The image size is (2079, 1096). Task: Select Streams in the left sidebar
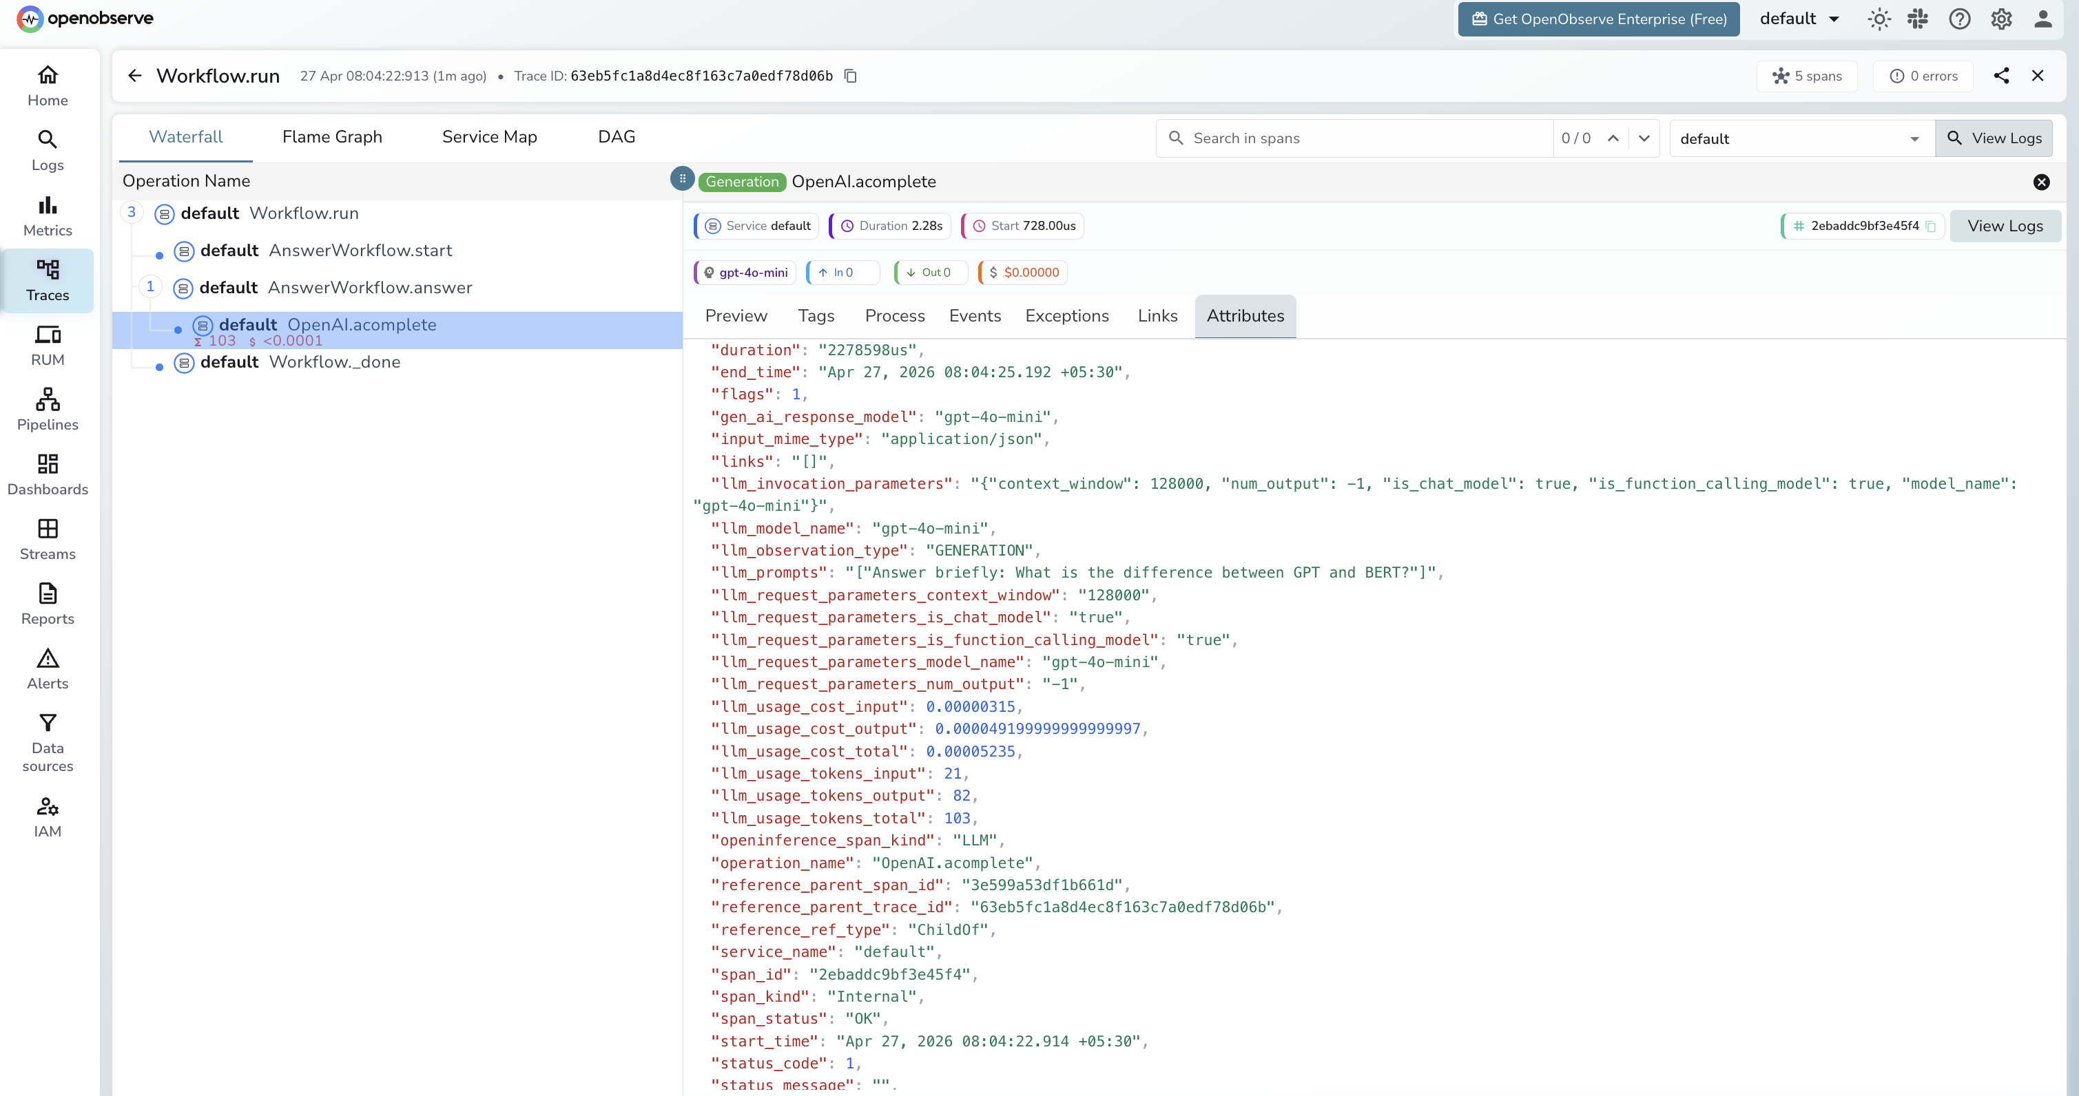pos(47,539)
